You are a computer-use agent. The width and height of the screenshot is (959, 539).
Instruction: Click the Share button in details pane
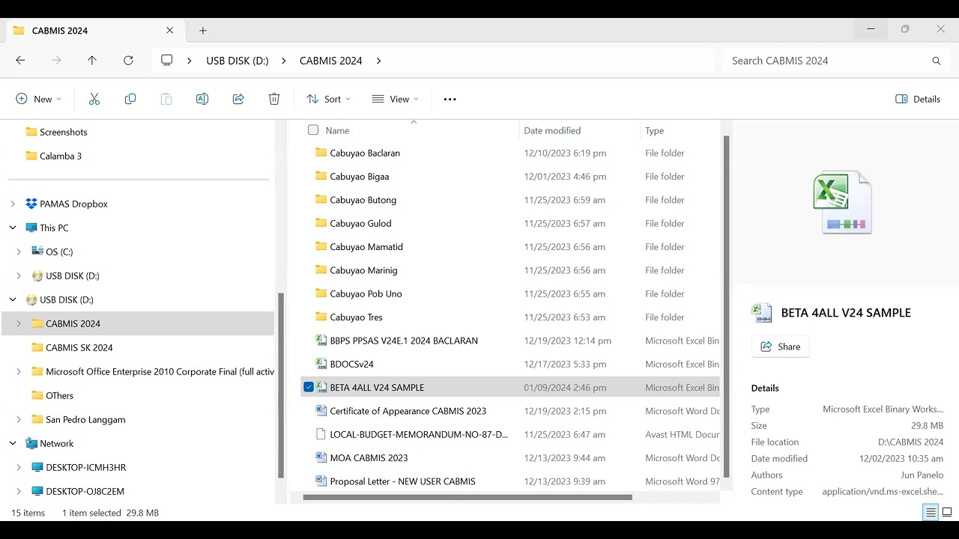[x=780, y=347]
